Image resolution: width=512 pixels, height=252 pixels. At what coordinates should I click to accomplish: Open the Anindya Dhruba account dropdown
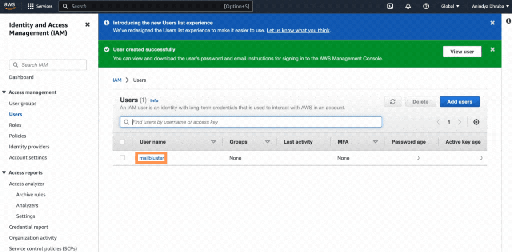click(490, 6)
